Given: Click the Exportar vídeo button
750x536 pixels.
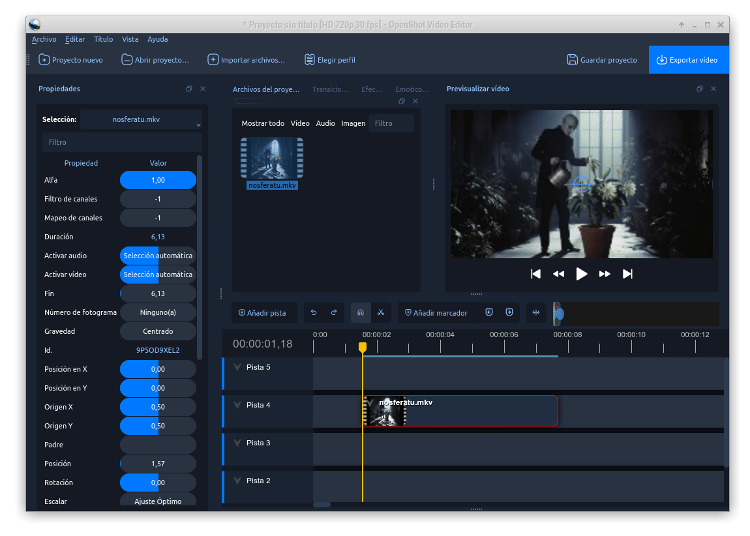Looking at the screenshot, I should click(688, 59).
